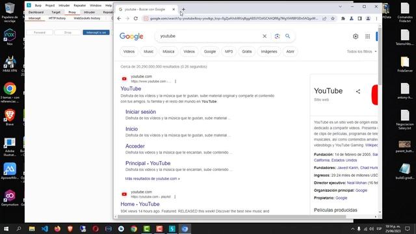Switch to Burp Suite's Target tab
Viewport: 416px width, 234px height.
click(x=56, y=12)
